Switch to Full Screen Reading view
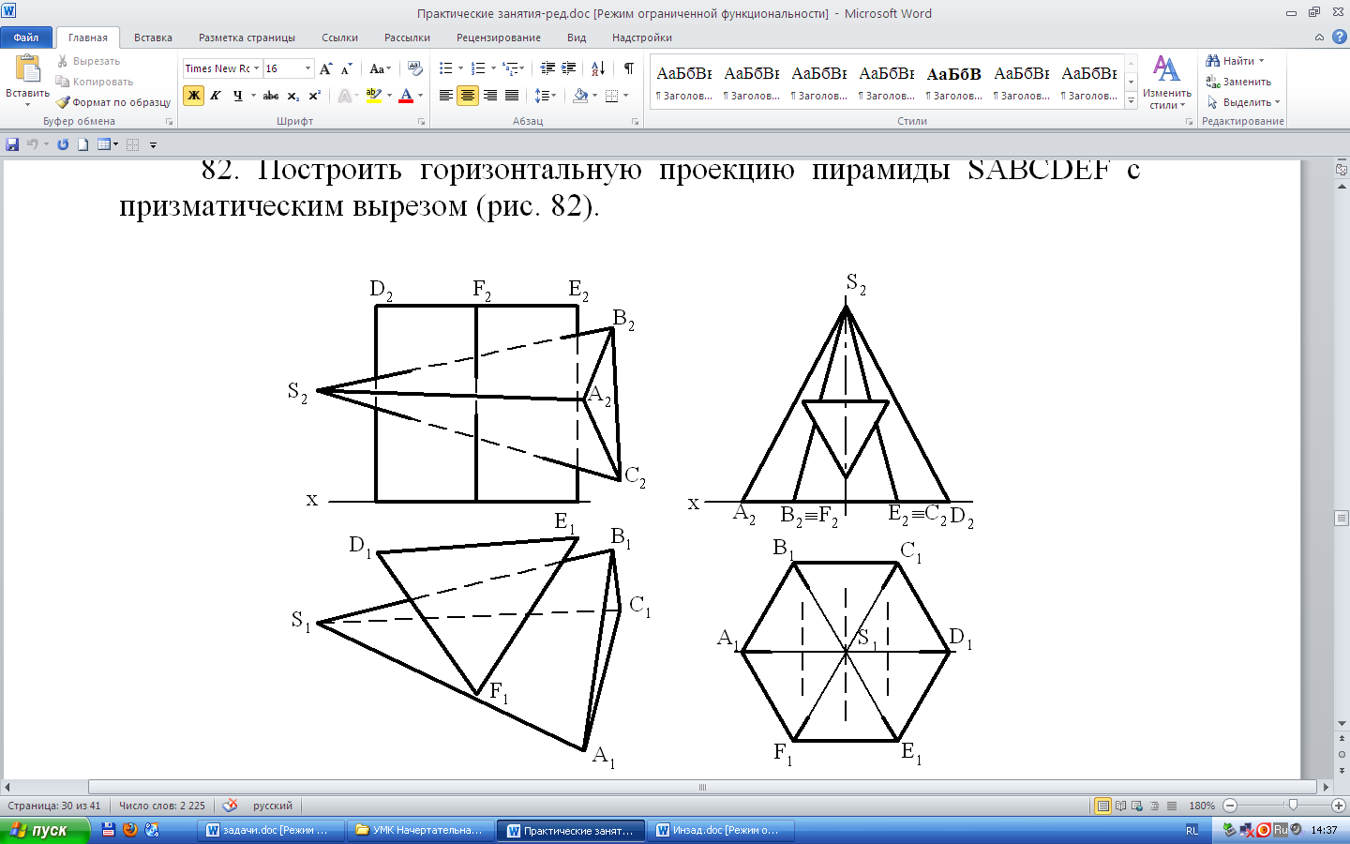Image resolution: width=1350 pixels, height=844 pixels. (1120, 806)
